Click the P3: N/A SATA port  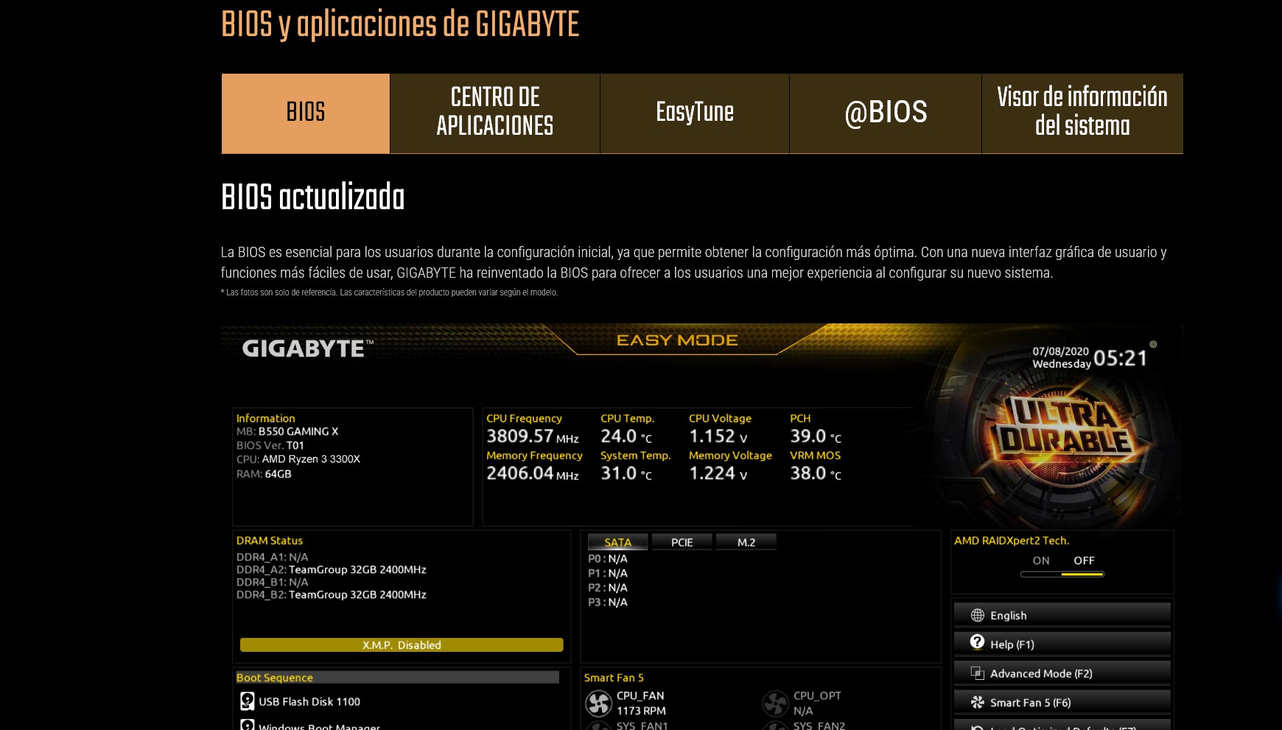(608, 602)
